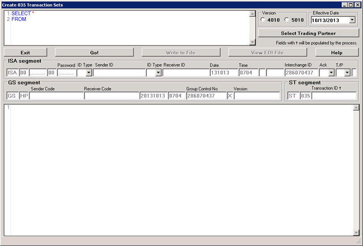363x246 pixels.
Task: Click the FROM keyword in query
Action: click(x=19, y=19)
